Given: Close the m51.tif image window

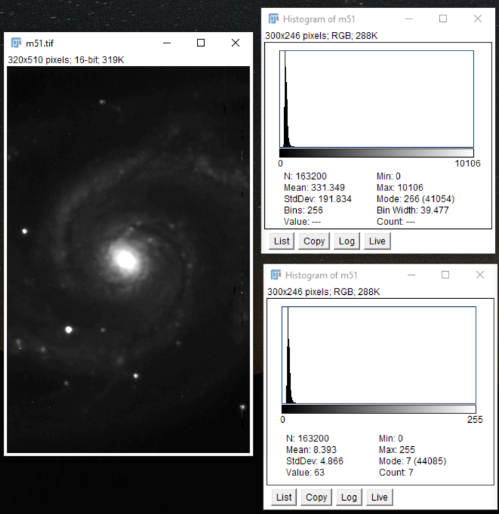Looking at the screenshot, I should (236, 43).
